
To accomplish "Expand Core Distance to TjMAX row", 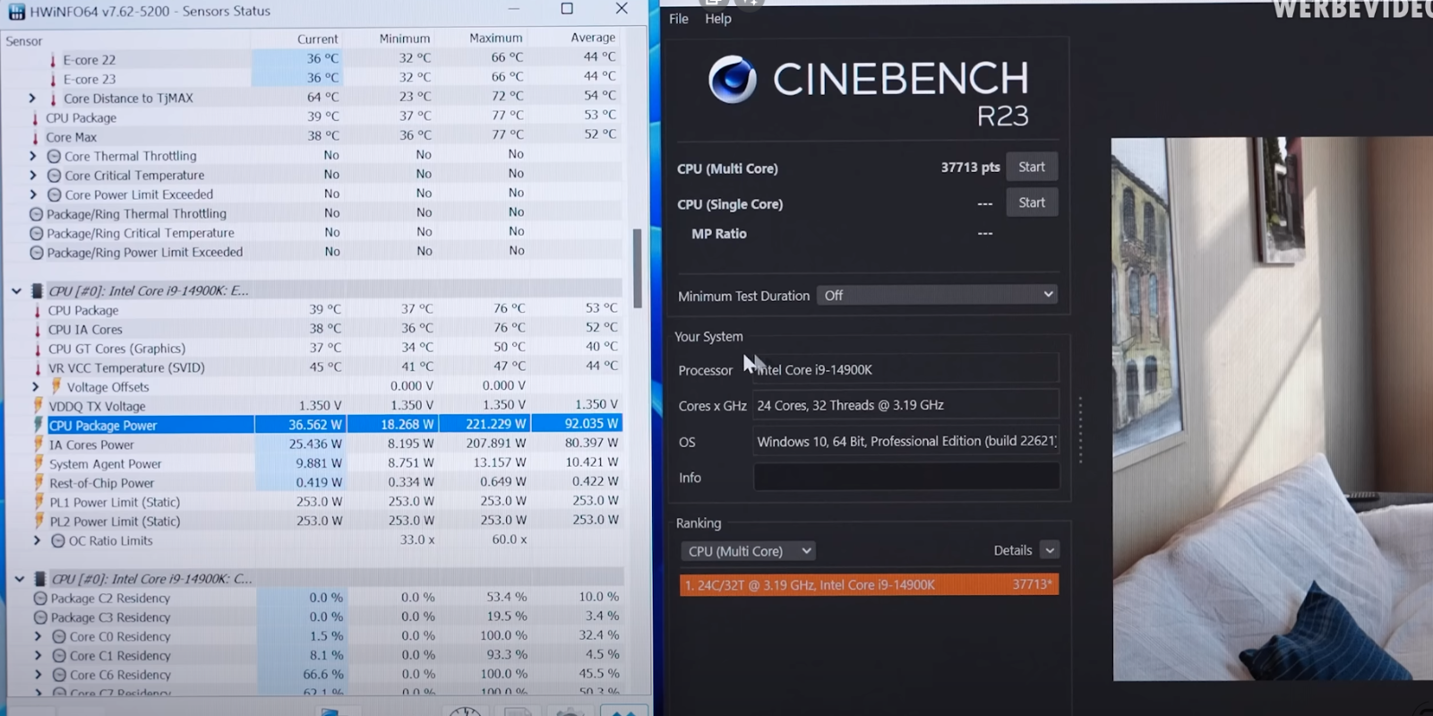I will 32,99.
